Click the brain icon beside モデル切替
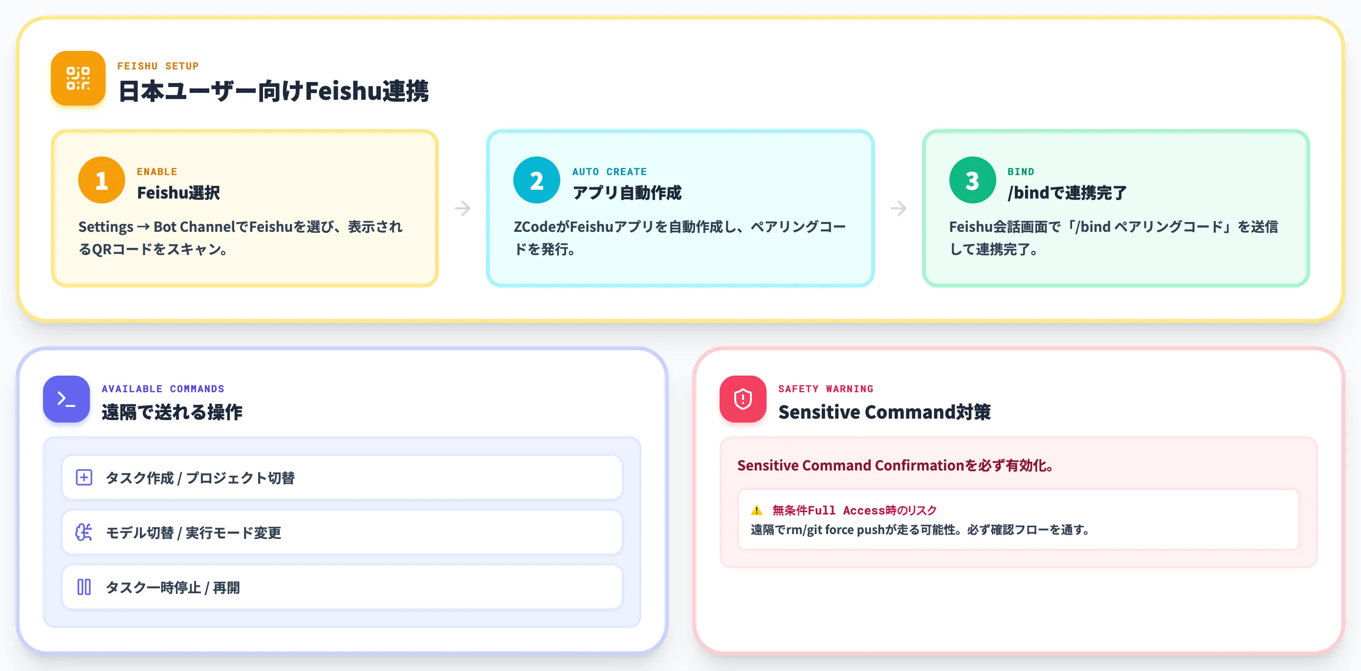This screenshot has width=1361, height=671. (x=84, y=532)
